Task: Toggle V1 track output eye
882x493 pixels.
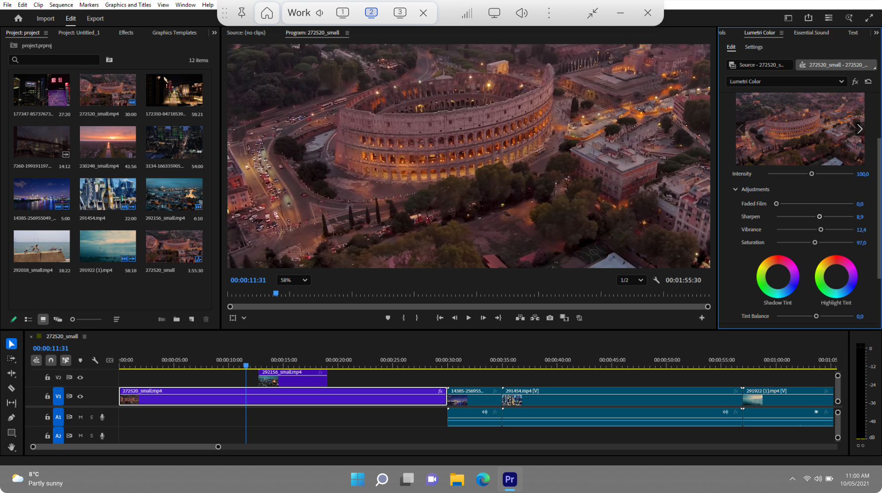Action: (80, 396)
